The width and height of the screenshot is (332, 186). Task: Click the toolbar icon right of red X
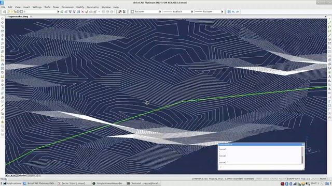point(87,11)
